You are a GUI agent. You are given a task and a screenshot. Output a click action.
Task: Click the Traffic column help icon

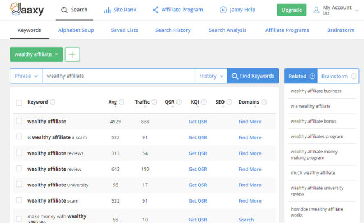[x=154, y=102]
